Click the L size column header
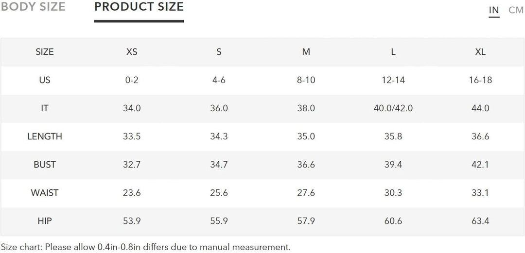This screenshot has width=525, height=253. pyautogui.click(x=393, y=52)
